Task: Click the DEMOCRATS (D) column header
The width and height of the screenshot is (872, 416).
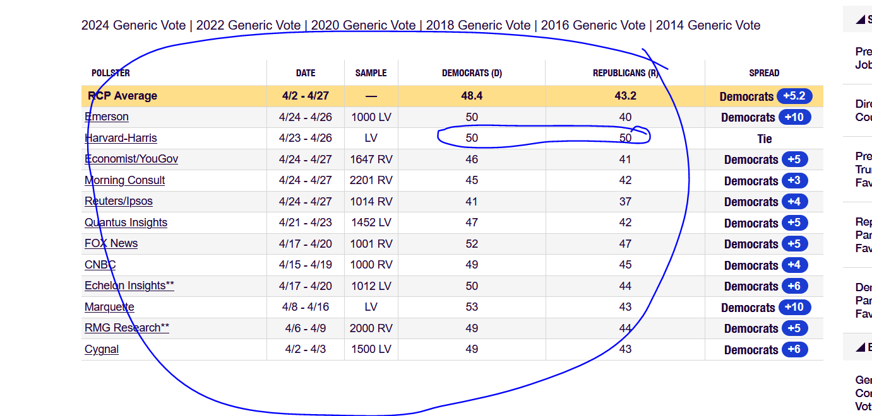Action: pos(472,73)
